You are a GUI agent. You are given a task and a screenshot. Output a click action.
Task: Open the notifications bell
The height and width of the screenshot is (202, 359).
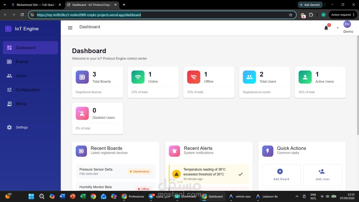(326, 28)
